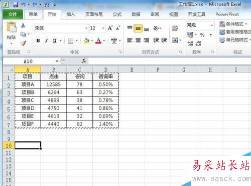Click the Redo arrow icon
This screenshot has width=251, height=186.
tap(35, 4)
